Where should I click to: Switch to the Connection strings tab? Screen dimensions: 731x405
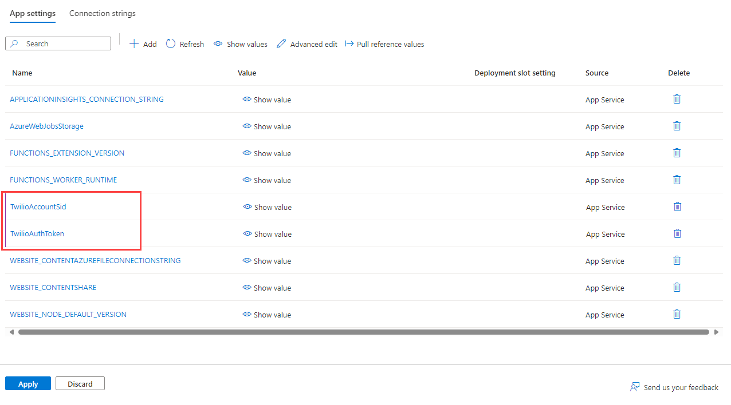pyautogui.click(x=103, y=13)
